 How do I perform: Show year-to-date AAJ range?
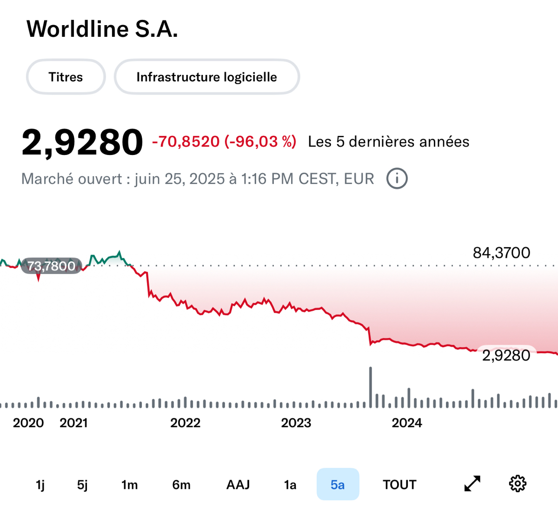tap(238, 485)
